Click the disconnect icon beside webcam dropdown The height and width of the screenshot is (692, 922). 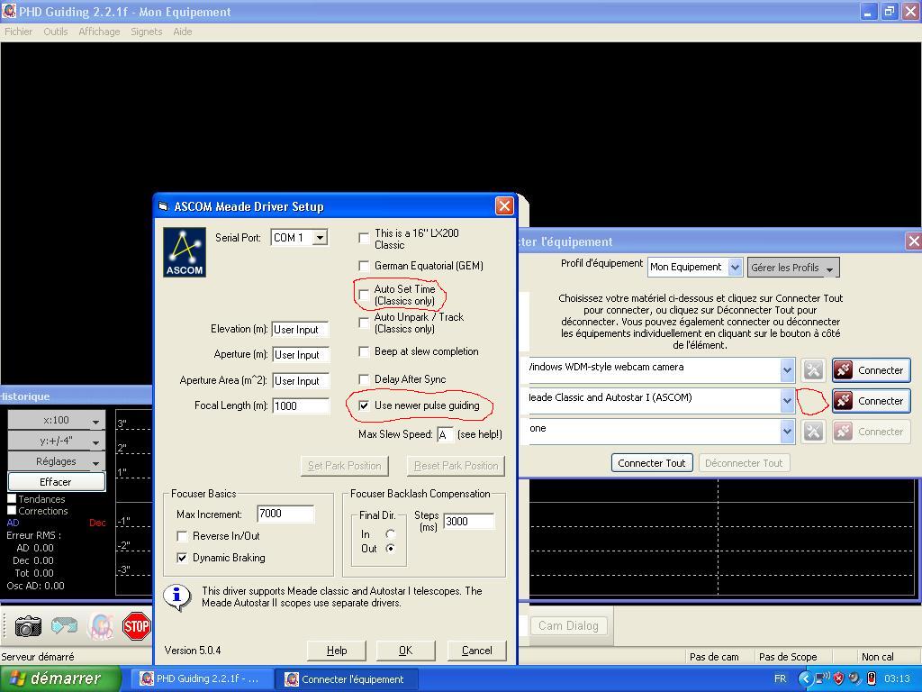pos(813,369)
